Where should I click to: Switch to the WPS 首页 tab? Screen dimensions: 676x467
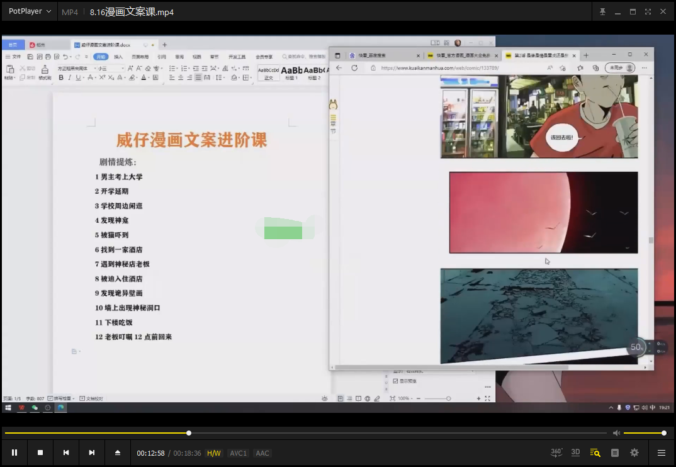pos(13,45)
